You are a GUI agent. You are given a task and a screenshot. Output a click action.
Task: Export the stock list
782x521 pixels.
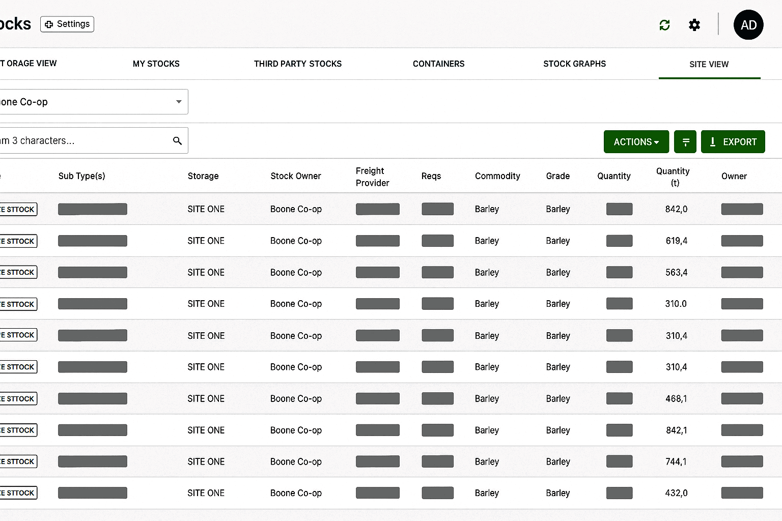tap(733, 142)
